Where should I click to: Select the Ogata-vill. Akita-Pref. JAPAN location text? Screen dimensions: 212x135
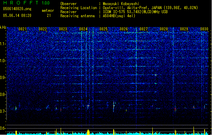(150, 8)
